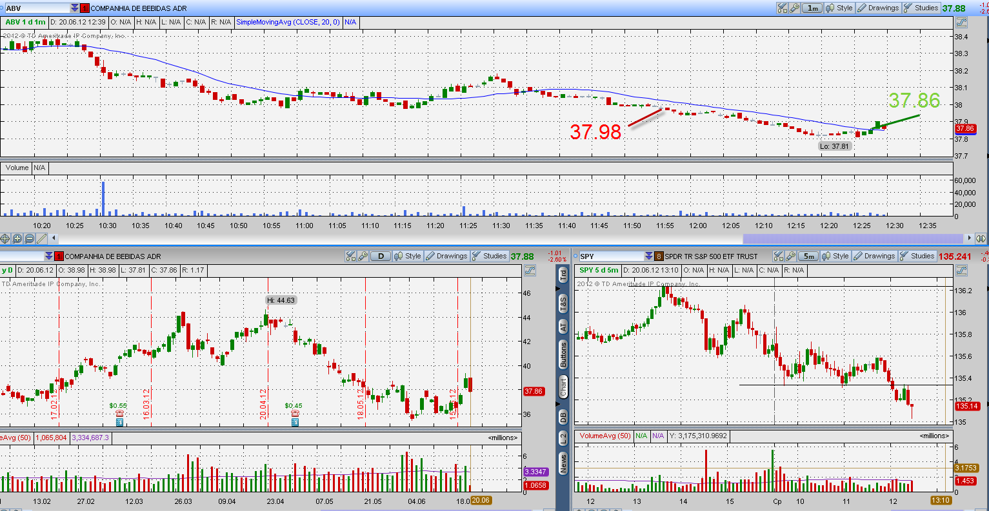Expand the symbol dropdown on daily ABV chart
This screenshot has width=989, height=511.
48,256
